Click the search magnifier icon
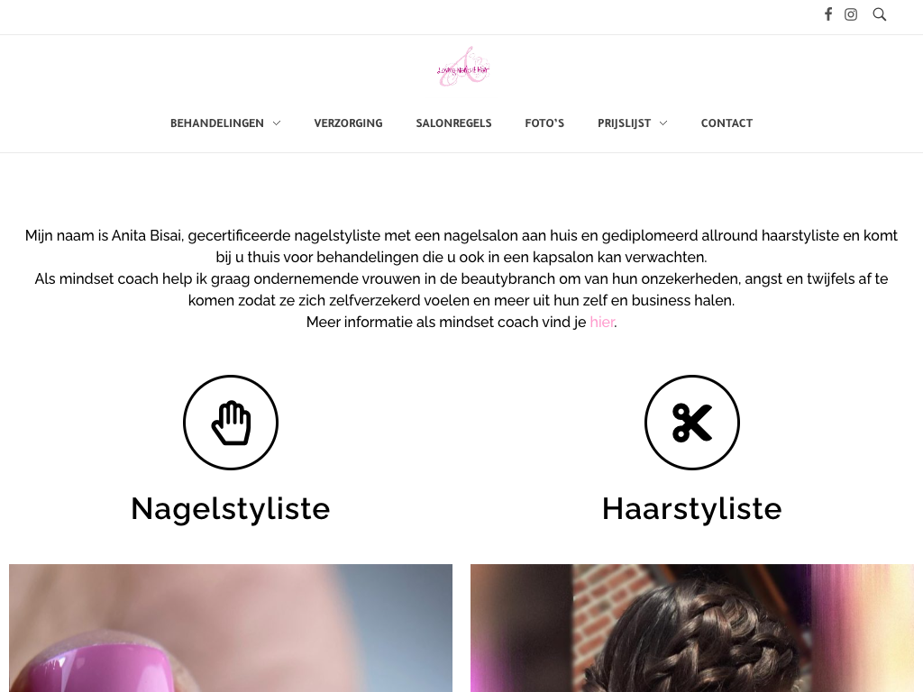This screenshot has height=692, width=923. 880,14
